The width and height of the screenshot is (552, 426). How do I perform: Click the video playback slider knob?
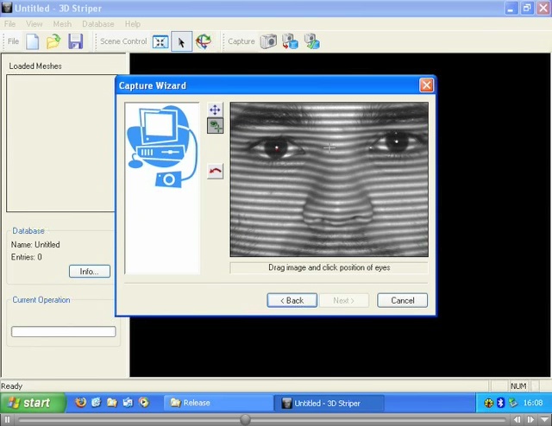click(x=245, y=420)
